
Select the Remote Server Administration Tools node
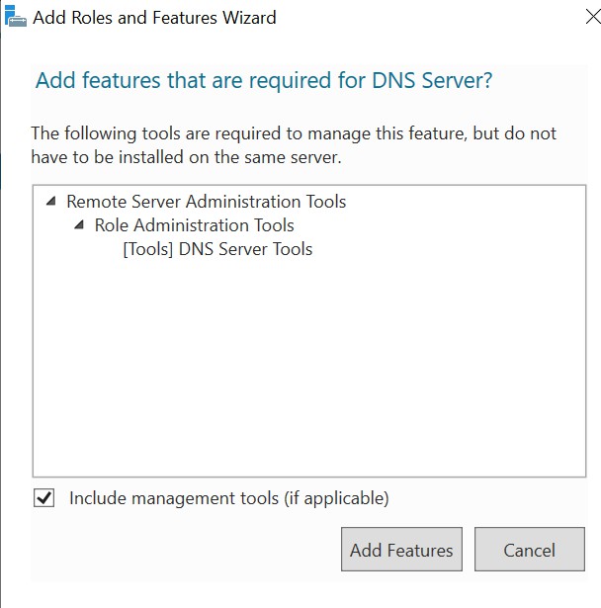[x=206, y=202]
